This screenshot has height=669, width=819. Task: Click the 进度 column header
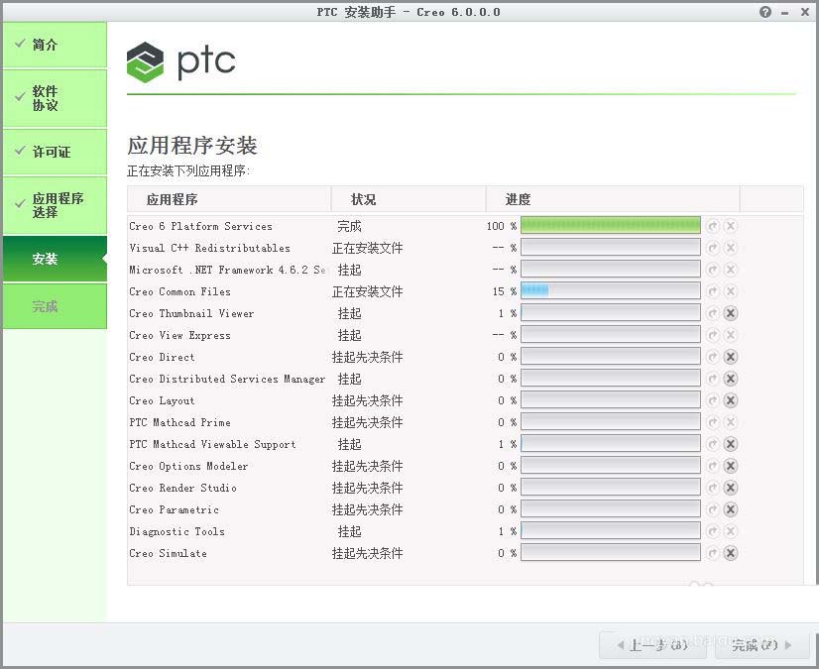(x=613, y=199)
